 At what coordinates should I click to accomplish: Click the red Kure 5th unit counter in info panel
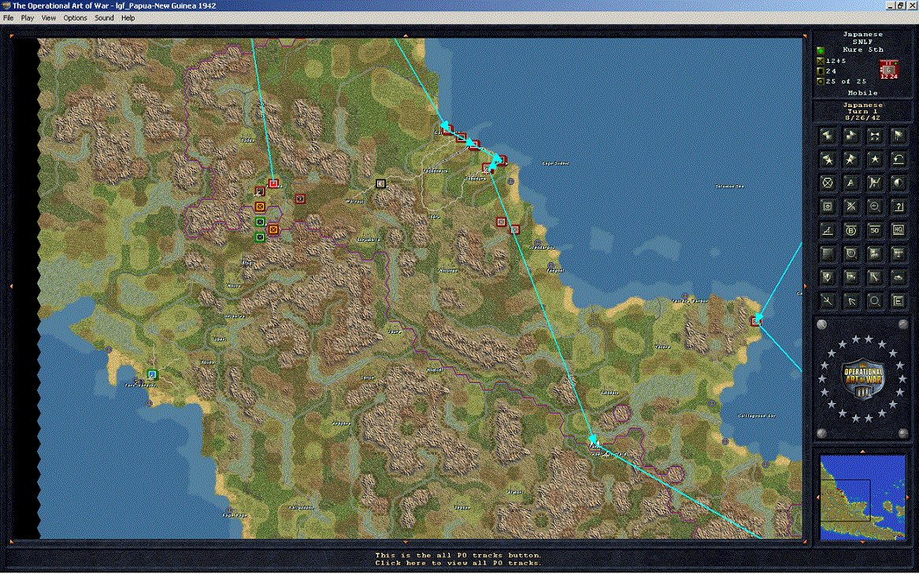[x=889, y=69]
